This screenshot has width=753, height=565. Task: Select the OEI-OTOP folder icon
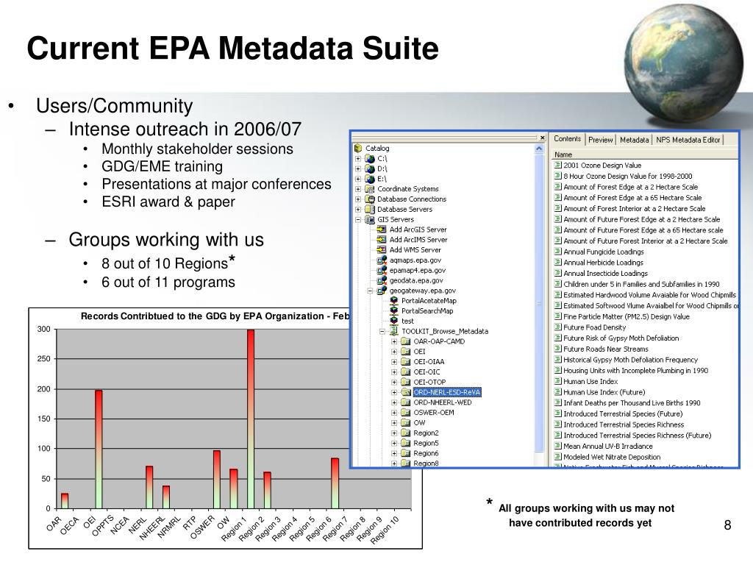point(406,382)
